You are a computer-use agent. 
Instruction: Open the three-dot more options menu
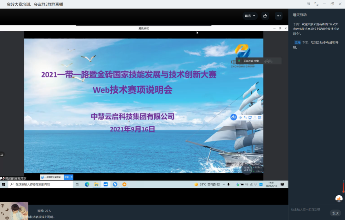pos(279,16)
